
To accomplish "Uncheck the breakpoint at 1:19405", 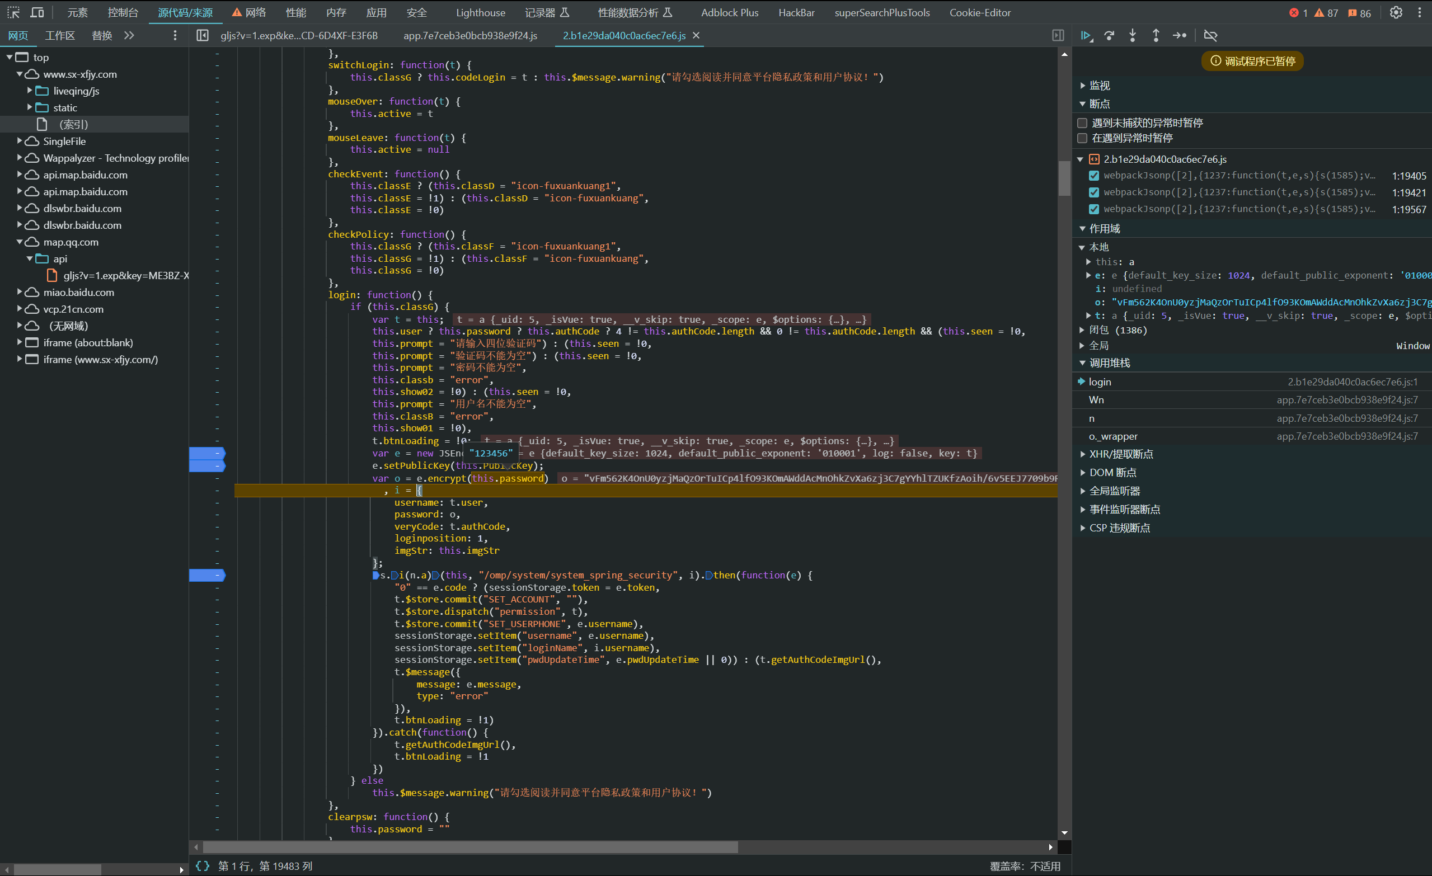I will coord(1094,176).
